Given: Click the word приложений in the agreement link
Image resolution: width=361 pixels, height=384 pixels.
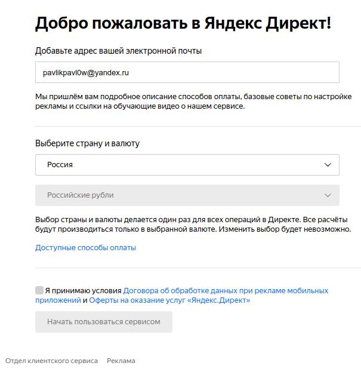Looking at the screenshot, I should coord(58,300).
